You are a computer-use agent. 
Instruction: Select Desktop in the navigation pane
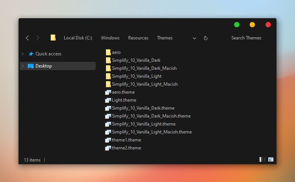click(x=43, y=66)
